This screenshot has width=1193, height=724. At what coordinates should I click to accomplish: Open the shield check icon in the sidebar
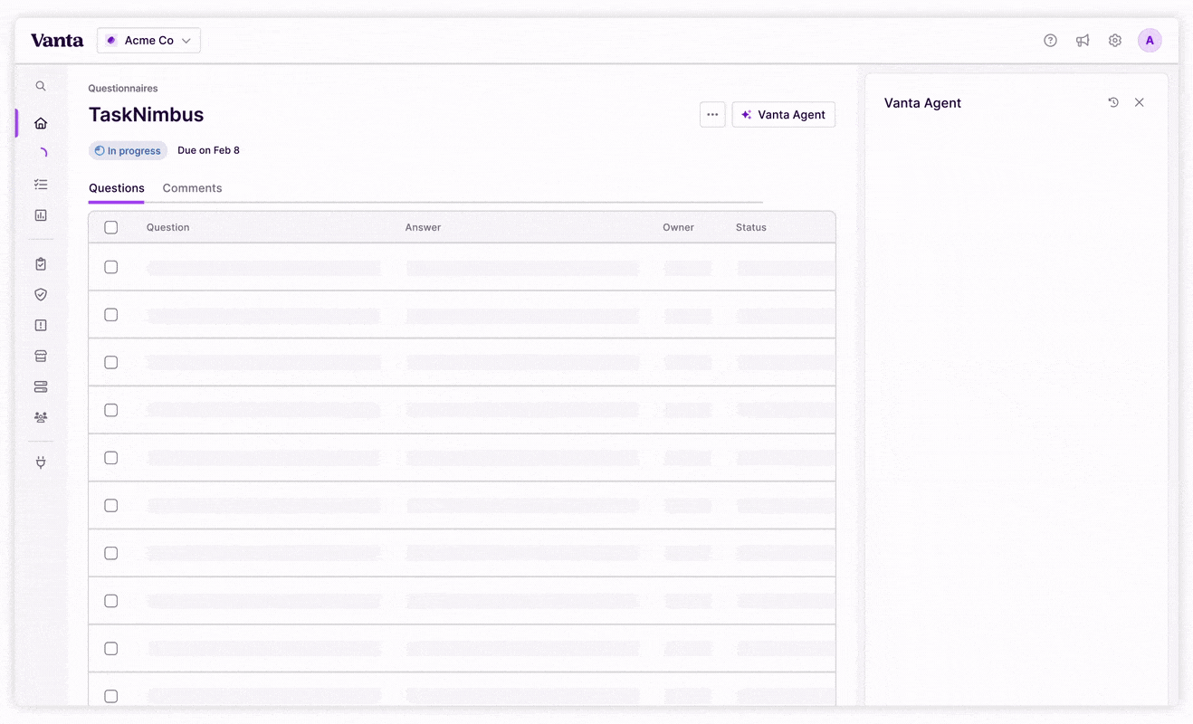click(x=41, y=295)
